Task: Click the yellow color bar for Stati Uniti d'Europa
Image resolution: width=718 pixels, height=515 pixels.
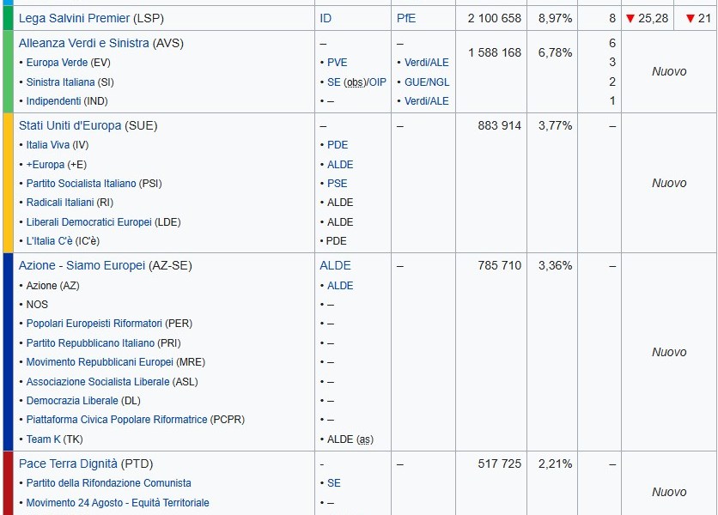Action: [8, 183]
